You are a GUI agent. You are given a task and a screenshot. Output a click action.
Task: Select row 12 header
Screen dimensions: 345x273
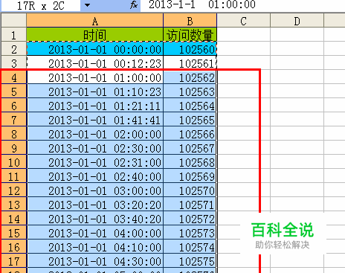click(x=14, y=190)
